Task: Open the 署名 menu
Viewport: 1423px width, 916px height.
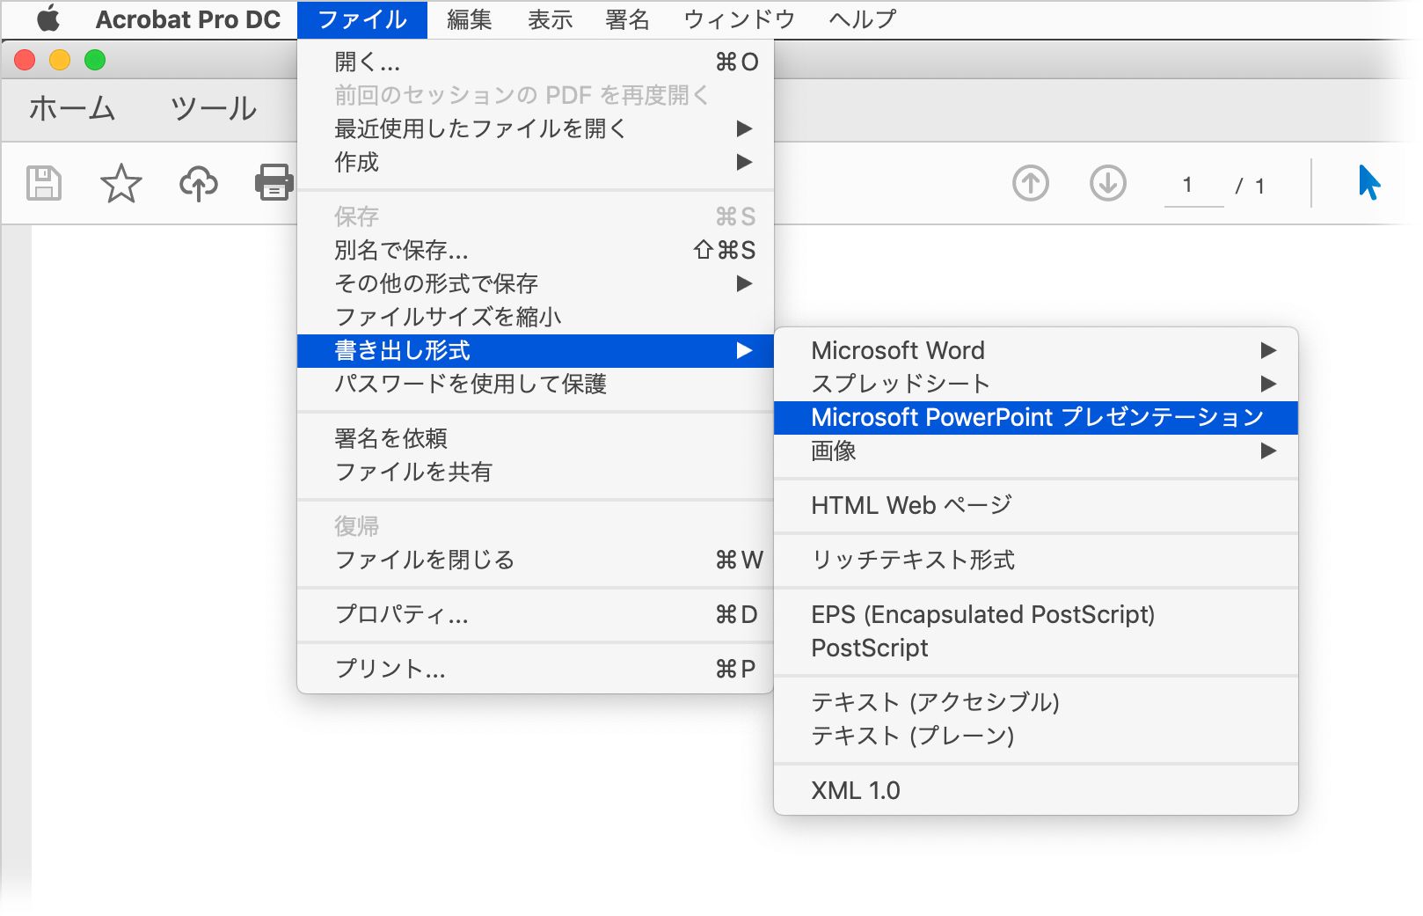Action: click(x=627, y=19)
